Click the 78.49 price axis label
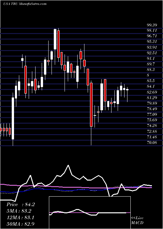Screen dimensions: 163x229 [x=152, y=109]
